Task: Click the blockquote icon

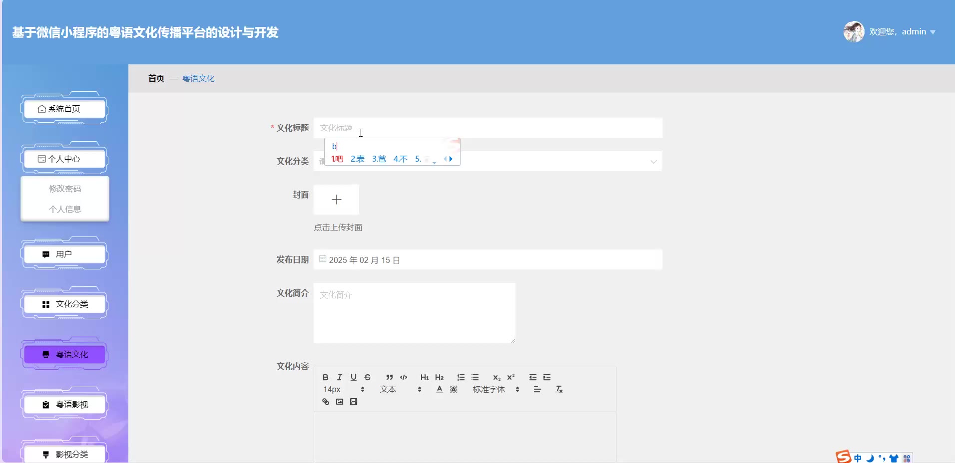Action: 390,377
